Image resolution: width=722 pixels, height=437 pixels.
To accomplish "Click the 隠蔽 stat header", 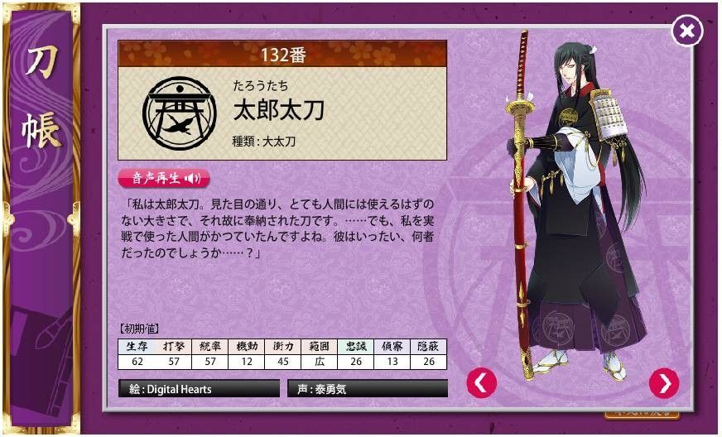I will (x=428, y=346).
